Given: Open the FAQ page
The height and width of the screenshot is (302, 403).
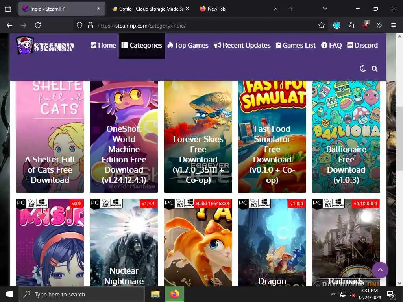Looking at the screenshot, I should point(331,46).
